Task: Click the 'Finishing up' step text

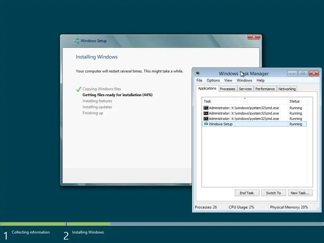Action: point(93,113)
